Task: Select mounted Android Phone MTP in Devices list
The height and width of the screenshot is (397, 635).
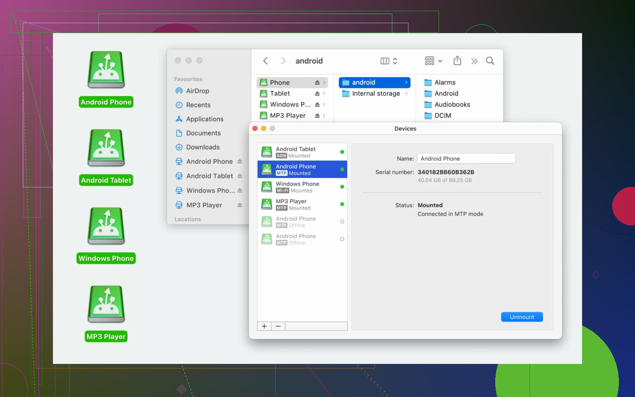Action: [302, 169]
